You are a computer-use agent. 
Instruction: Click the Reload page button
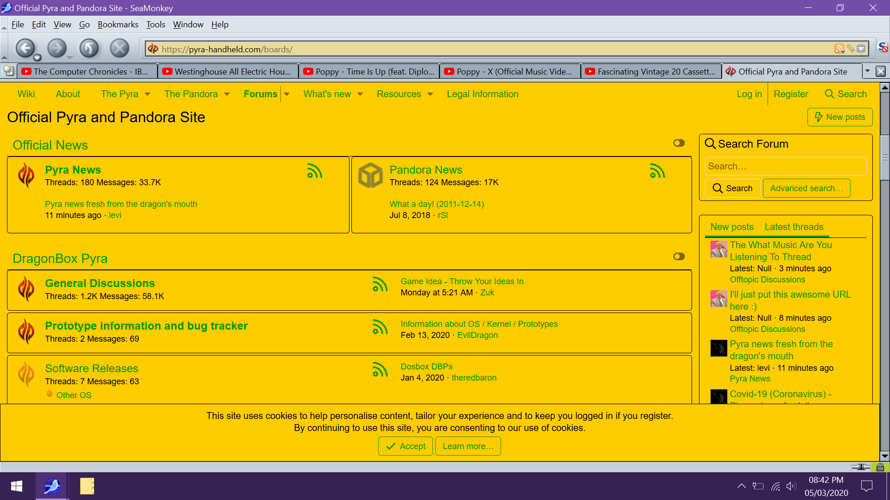[89, 48]
